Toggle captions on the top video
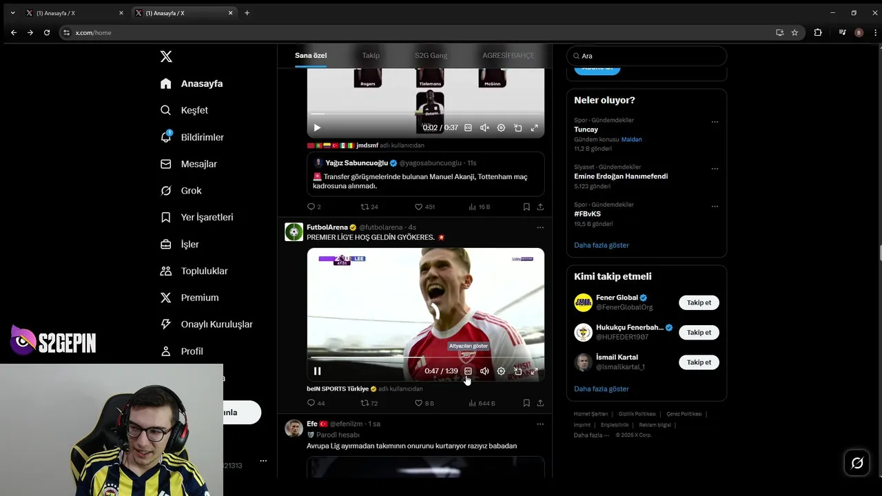 click(468, 127)
